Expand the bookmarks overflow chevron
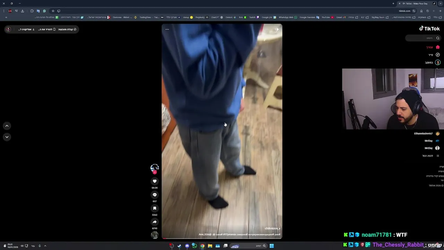444x250 pixels. [6, 17]
